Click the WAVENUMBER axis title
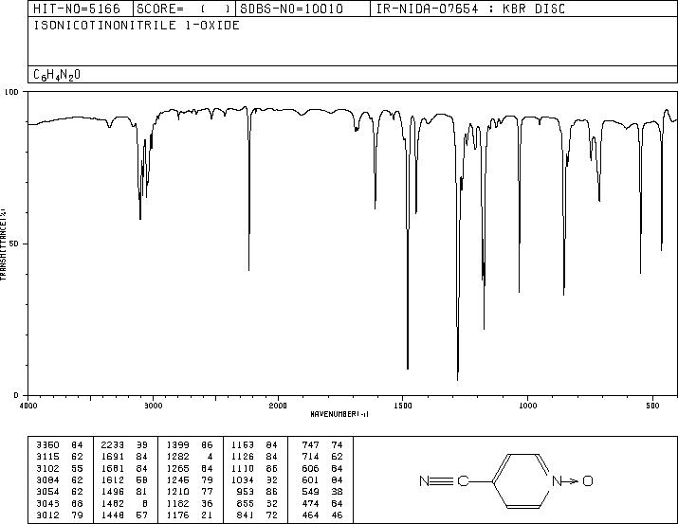678x524 pixels. click(339, 414)
